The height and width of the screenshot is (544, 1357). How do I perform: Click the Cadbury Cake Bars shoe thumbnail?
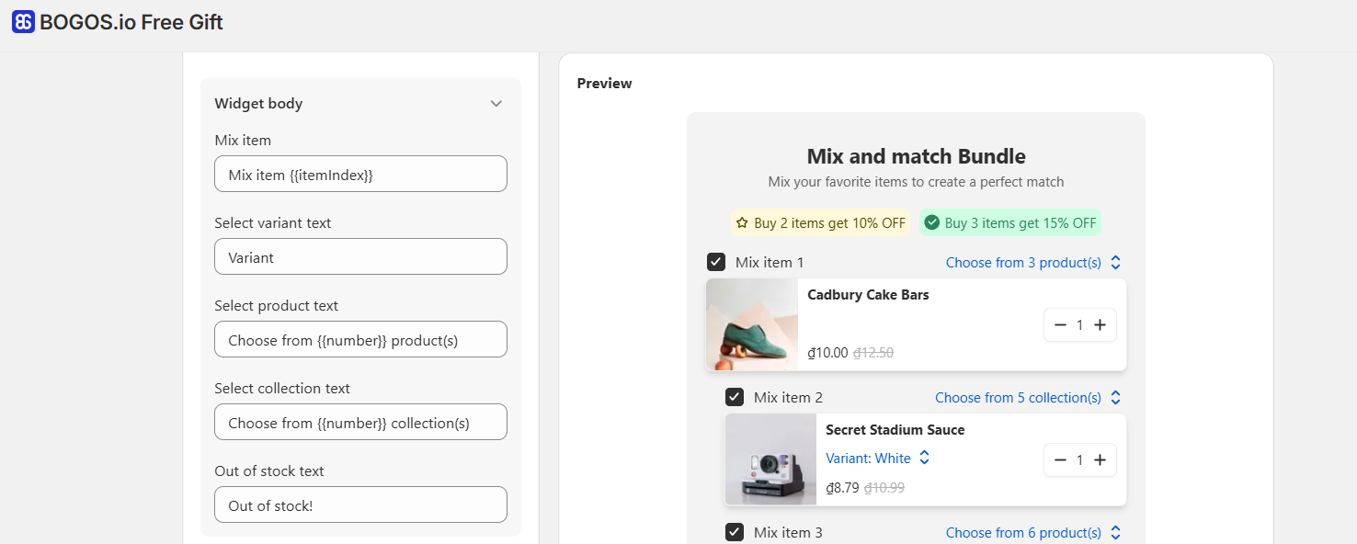(752, 324)
